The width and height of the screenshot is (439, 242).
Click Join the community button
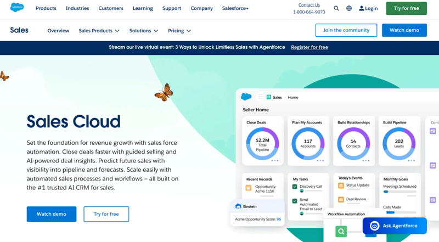(346, 30)
